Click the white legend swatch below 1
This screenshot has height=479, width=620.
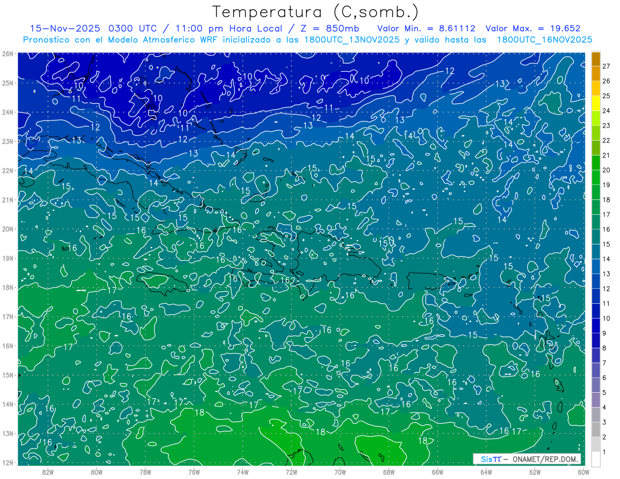coord(596,459)
